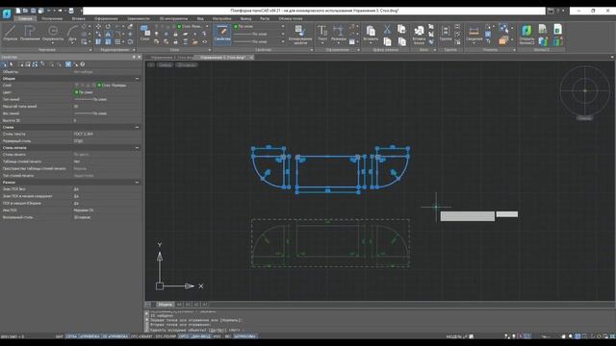Click Копирование свойств (Match Properties) icon
616x346 pixels.
[300, 35]
